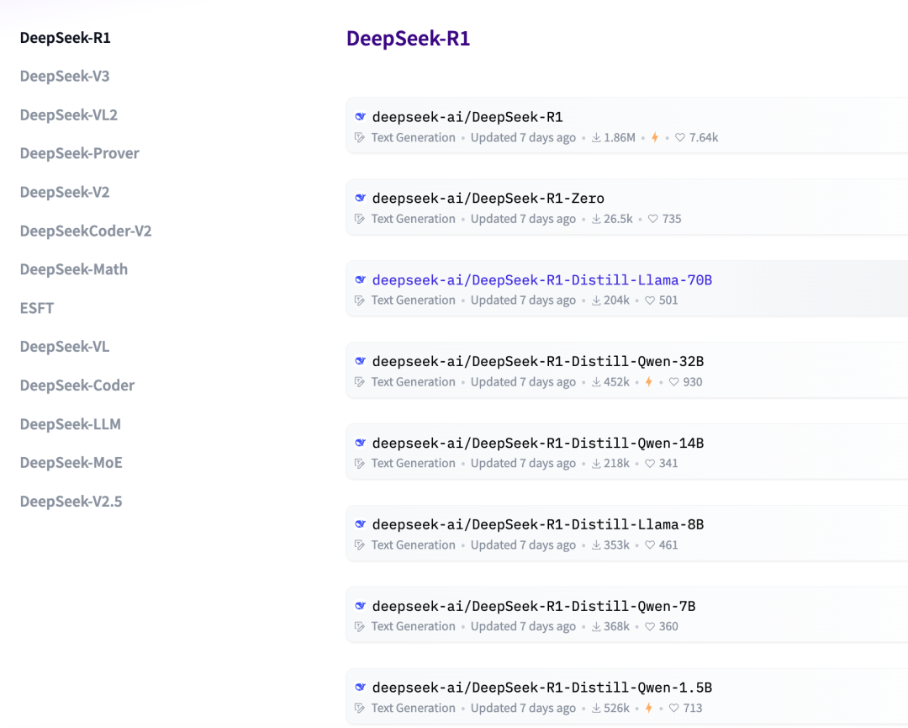This screenshot has height=728, width=908.
Task: Click the whale icon beside DeepSeek-R1-Distill-Llama-8B
Action: click(360, 523)
